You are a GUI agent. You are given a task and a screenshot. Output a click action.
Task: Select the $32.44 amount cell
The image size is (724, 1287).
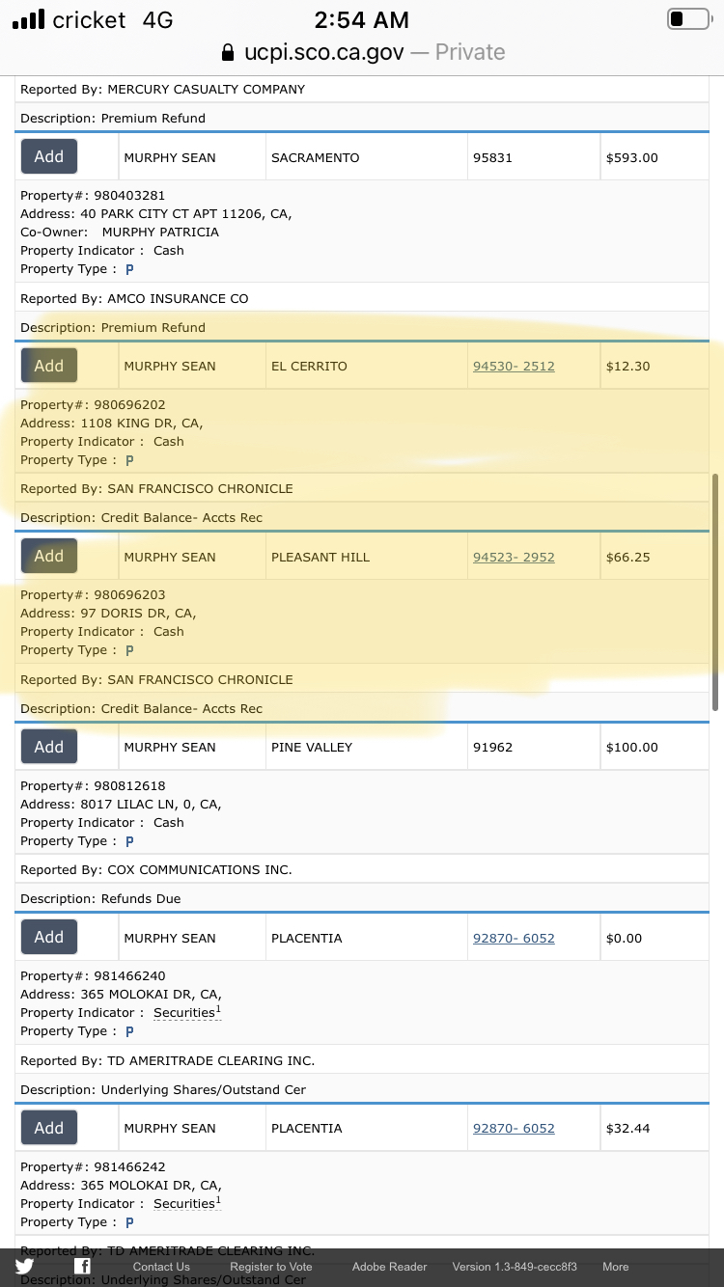click(x=654, y=1129)
